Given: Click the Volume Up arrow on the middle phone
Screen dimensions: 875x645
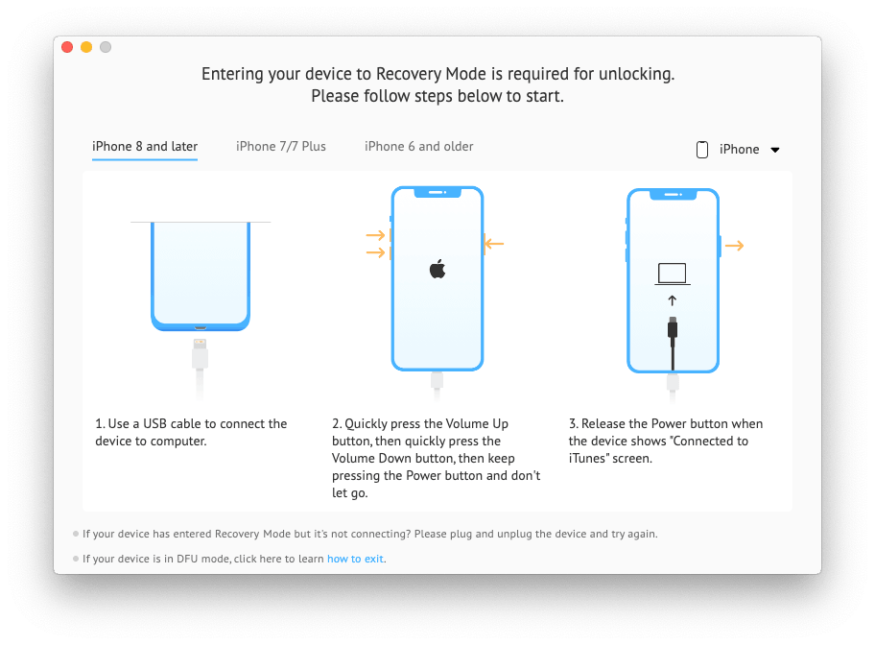Looking at the screenshot, I should (373, 234).
